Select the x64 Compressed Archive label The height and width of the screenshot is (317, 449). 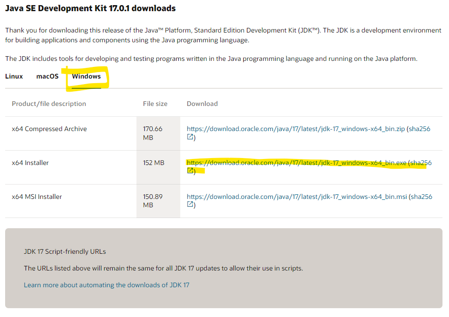point(49,129)
